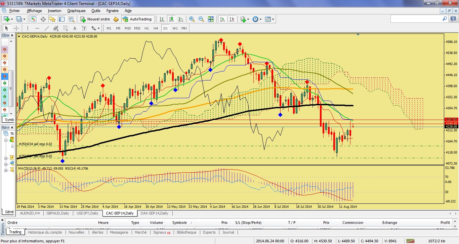Open the MetaEditor book icon

click(x=116, y=19)
